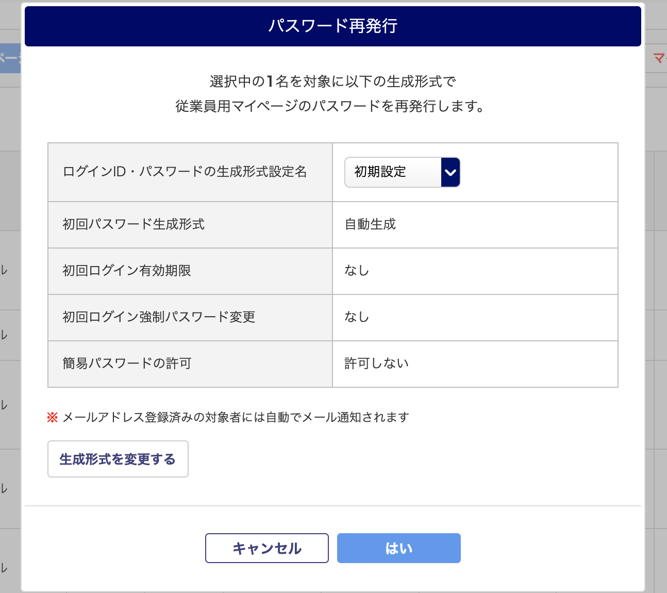Click the パスワード再発行 dialog title bar

pos(333,26)
